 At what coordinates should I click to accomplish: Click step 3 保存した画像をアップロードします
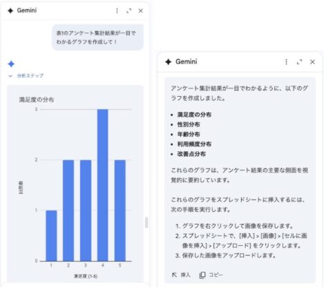225,255
